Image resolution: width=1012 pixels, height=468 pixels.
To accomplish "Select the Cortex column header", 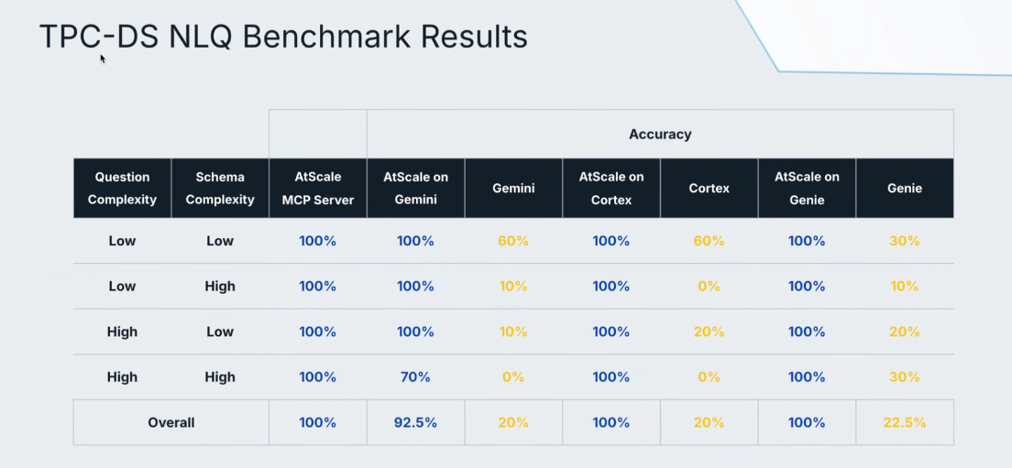I will [x=709, y=189].
